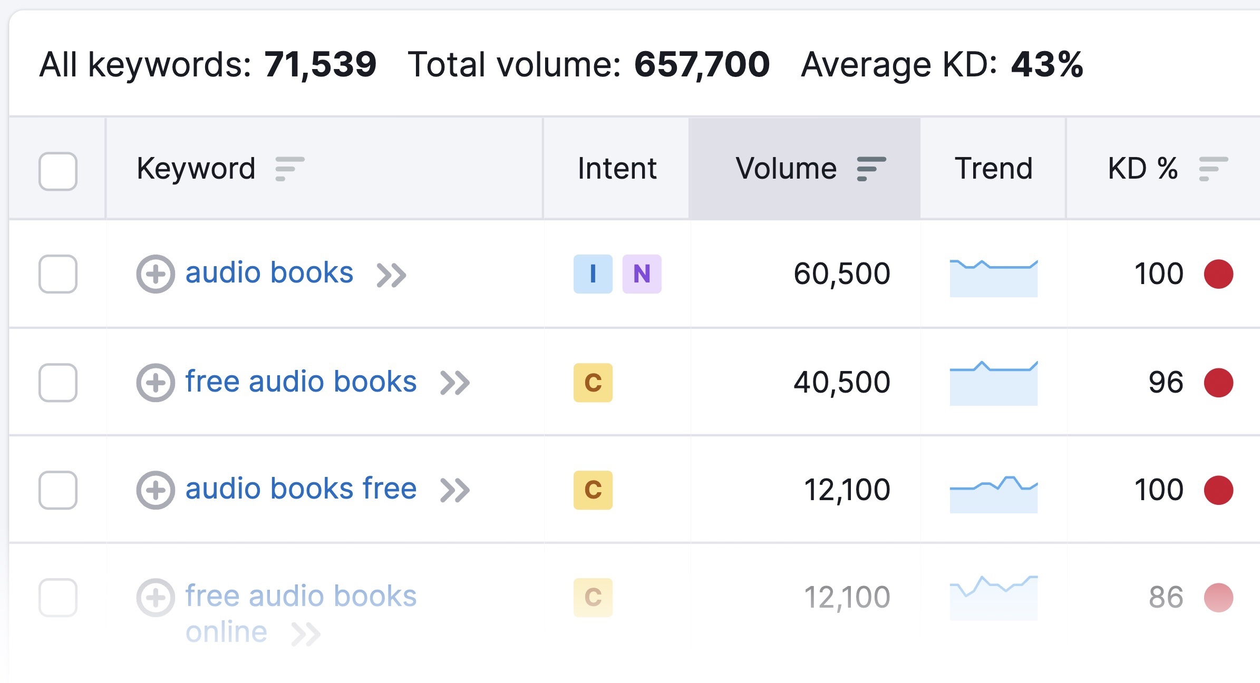Add 'audio books' keyword via plus icon
1260x683 pixels.
(156, 274)
